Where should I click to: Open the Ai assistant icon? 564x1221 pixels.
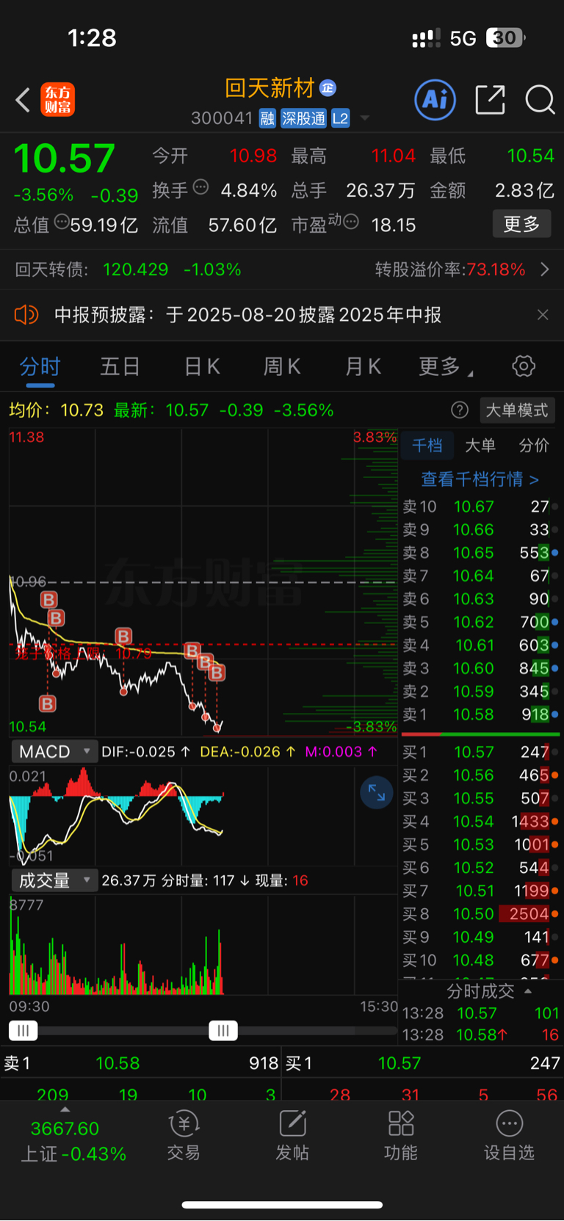(x=435, y=100)
